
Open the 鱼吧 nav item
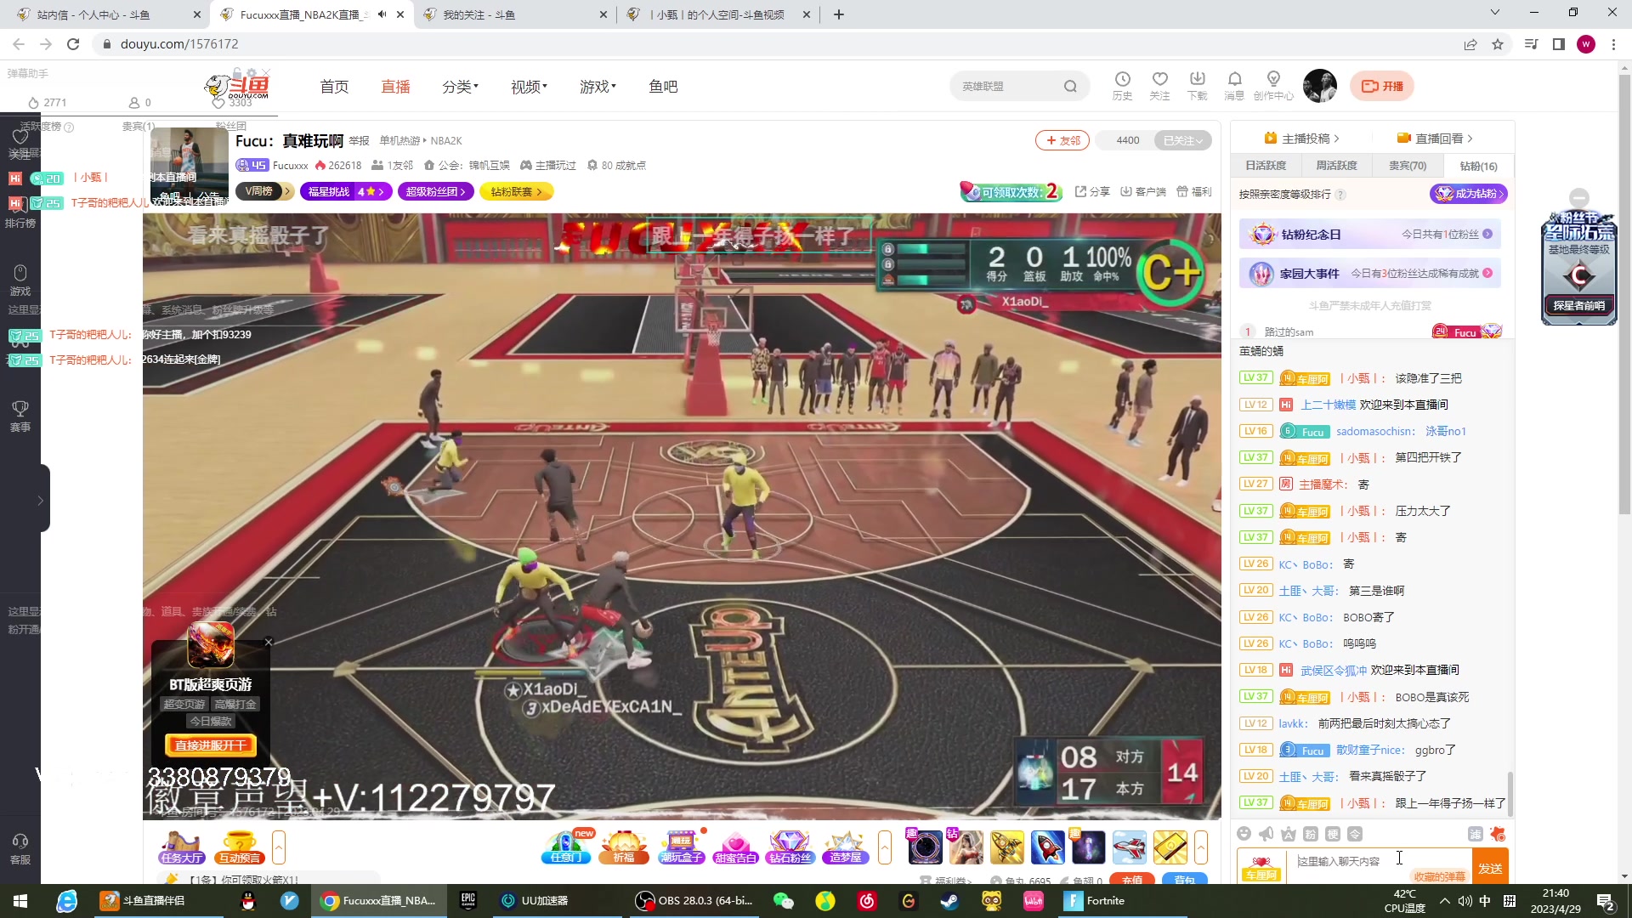click(x=663, y=87)
